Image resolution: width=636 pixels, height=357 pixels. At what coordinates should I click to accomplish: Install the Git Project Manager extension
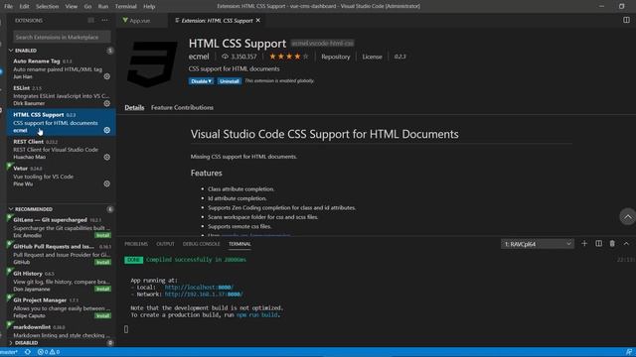point(102,315)
